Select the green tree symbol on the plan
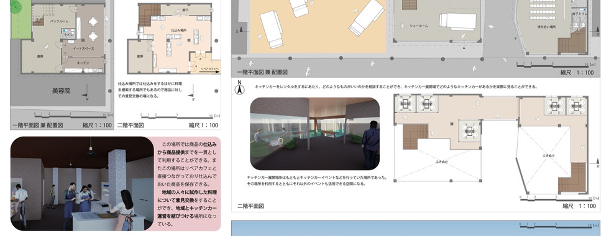Viewport: 609px width, 236px height. [16, 6]
